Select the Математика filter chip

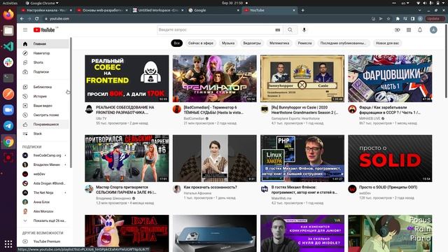tap(279, 43)
